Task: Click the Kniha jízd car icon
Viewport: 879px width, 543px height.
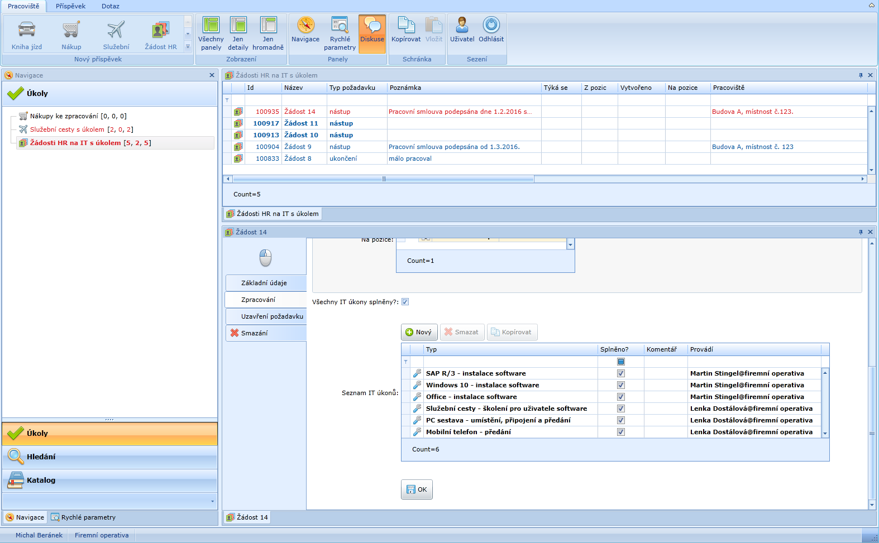Action: pos(27,29)
